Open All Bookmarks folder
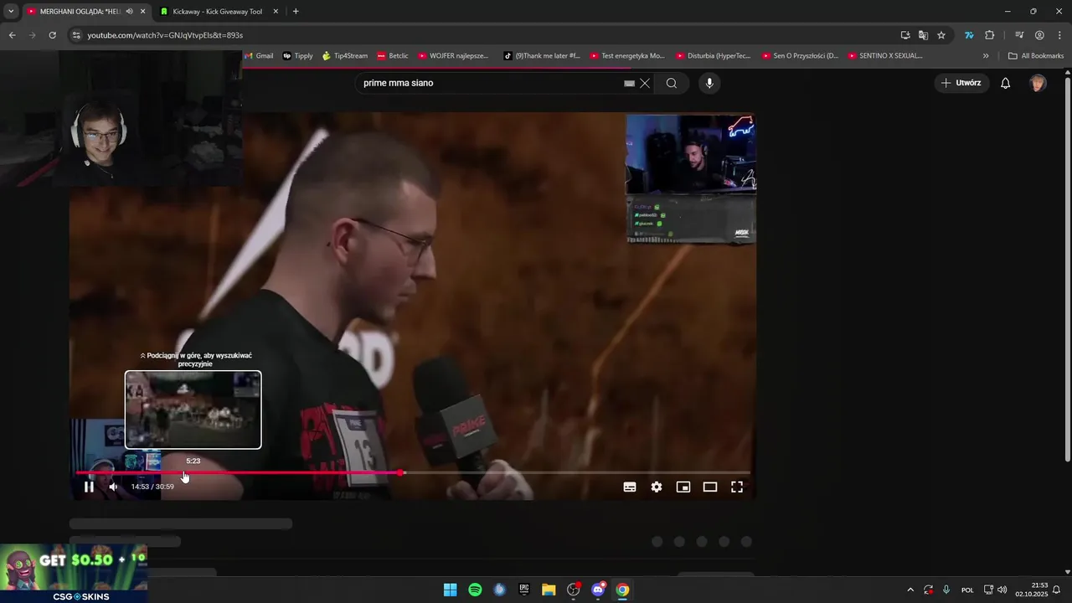The width and height of the screenshot is (1072, 603). click(x=1036, y=56)
